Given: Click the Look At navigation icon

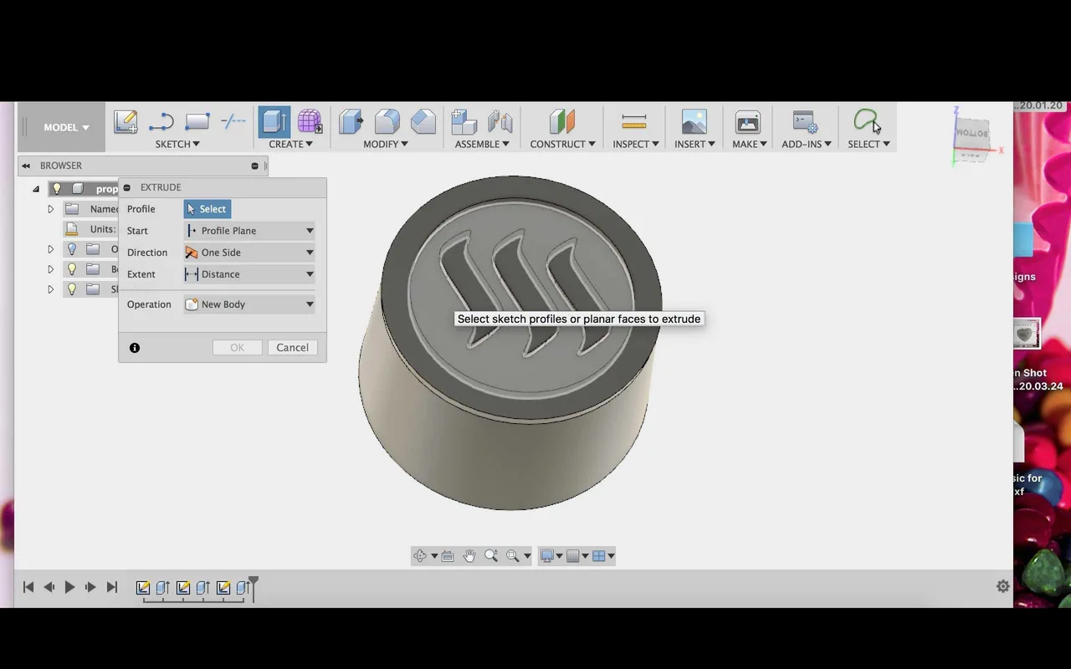Looking at the screenshot, I should pos(448,556).
